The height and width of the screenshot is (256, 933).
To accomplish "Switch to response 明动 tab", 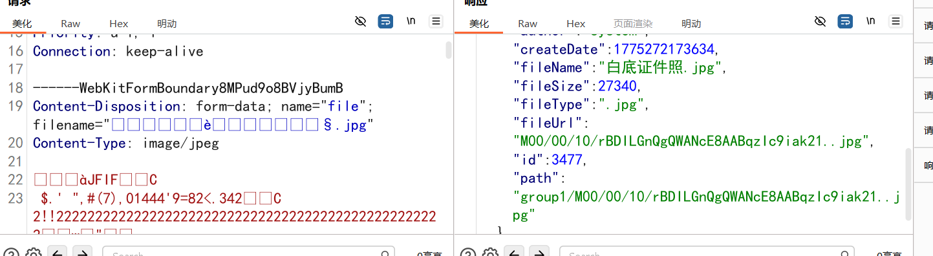I will point(691,24).
